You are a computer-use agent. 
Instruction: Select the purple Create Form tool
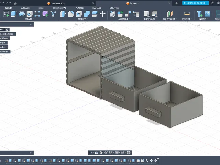click(x=45, y=14)
